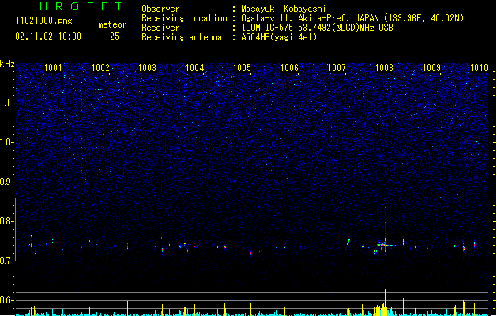Click the 1001 time marker label
This screenshot has width=497, height=316.
click(53, 68)
